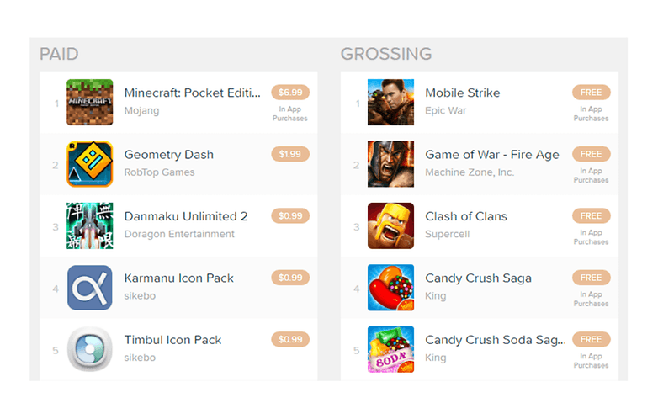Open the Supercell developer link
The height and width of the screenshot is (419, 658).
(x=448, y=234)
